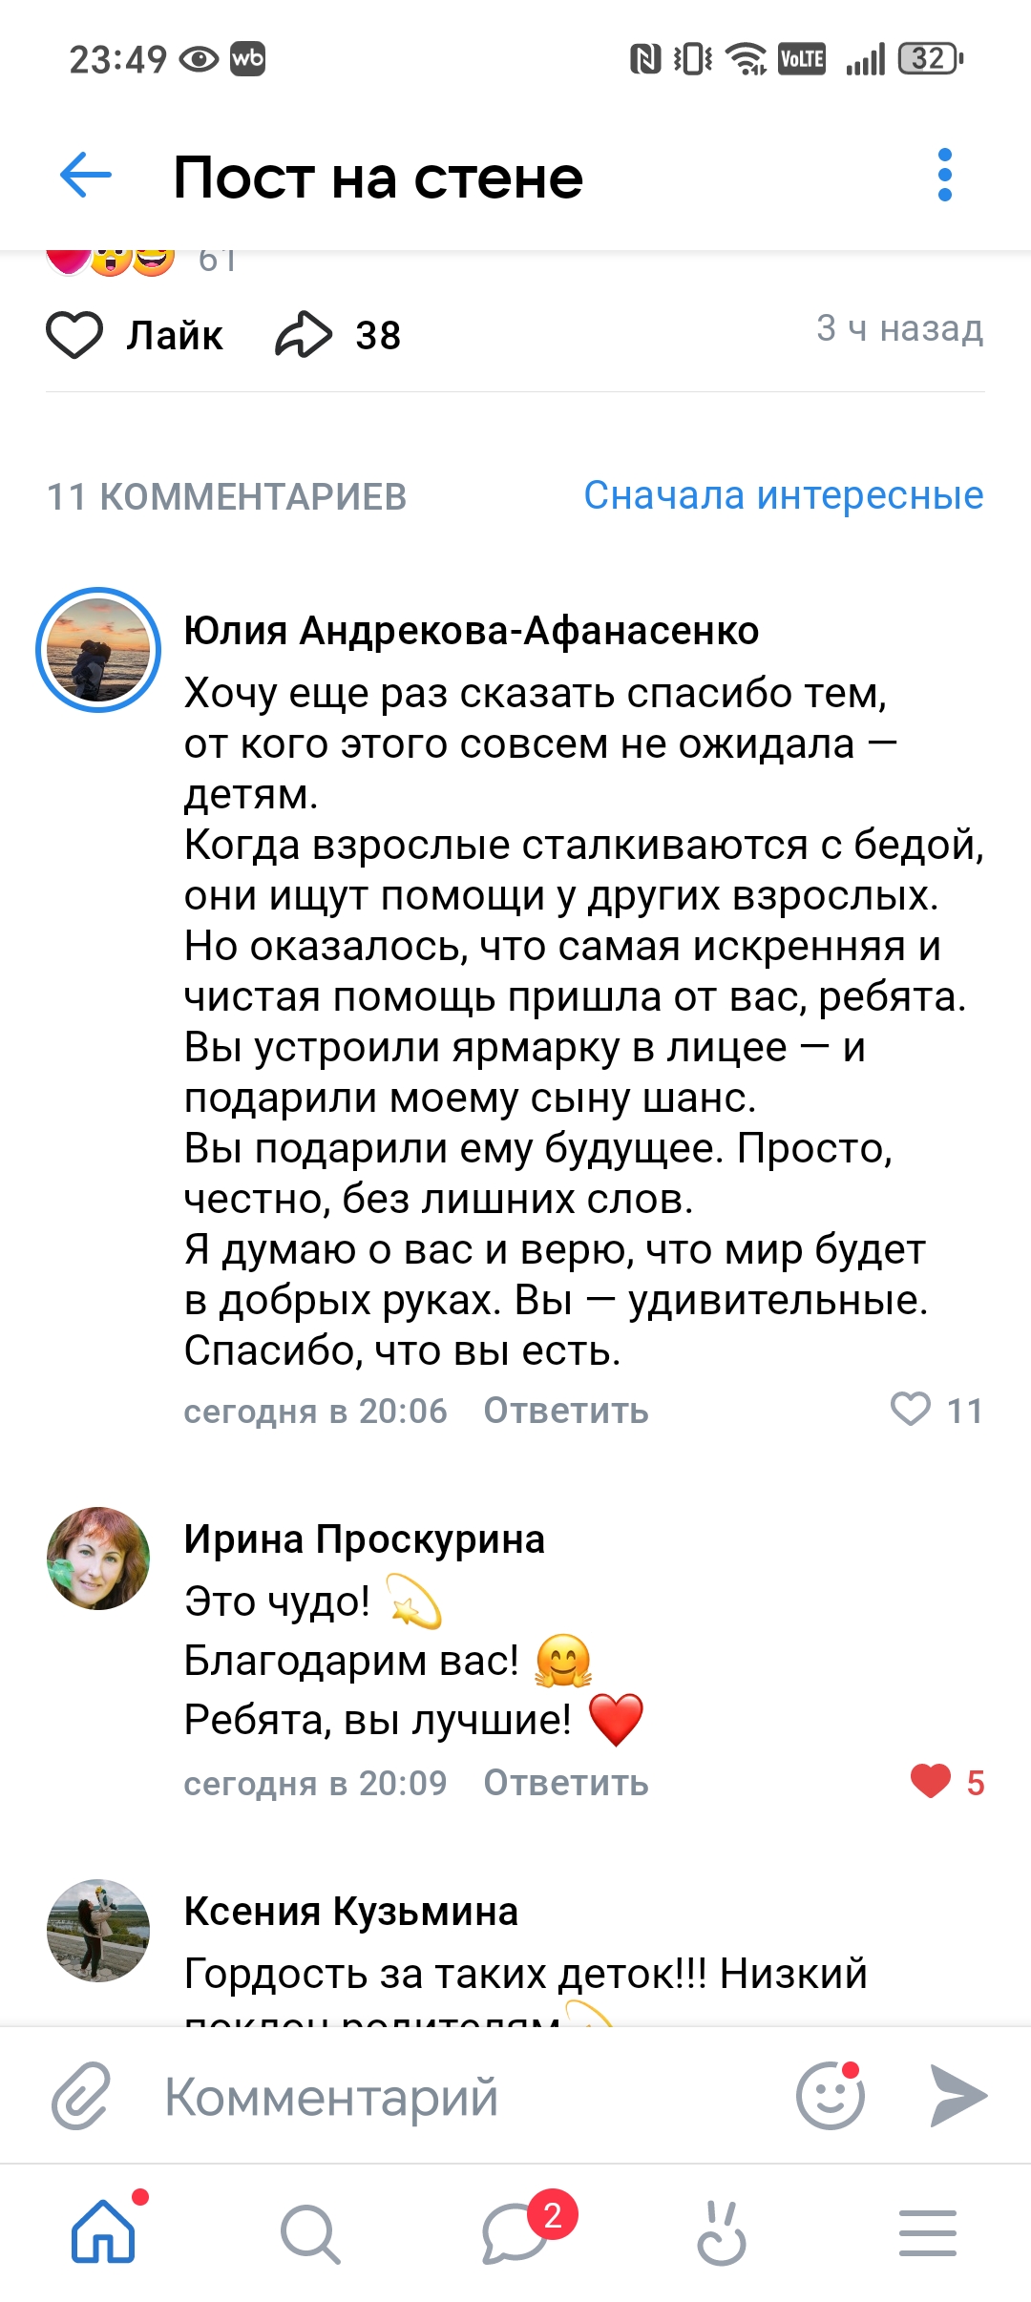Open the Search tab magnifier
The height and width of the screenshot is (2302, 1031).
click(x=309, y=2233)
